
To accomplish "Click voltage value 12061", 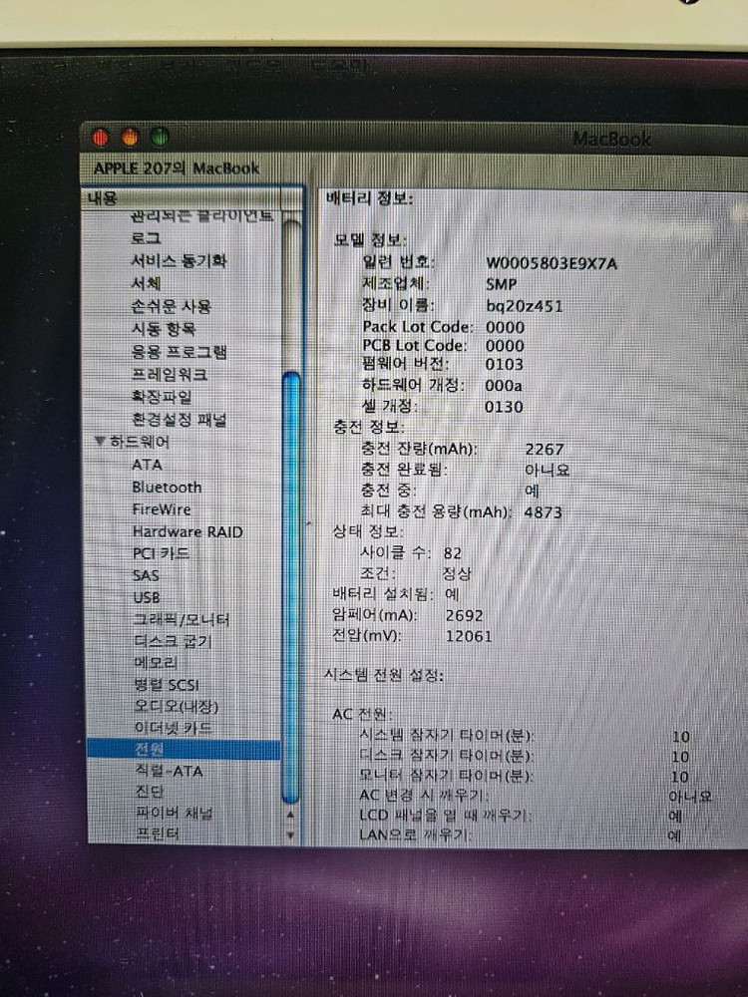I will (x=469, y=636).
